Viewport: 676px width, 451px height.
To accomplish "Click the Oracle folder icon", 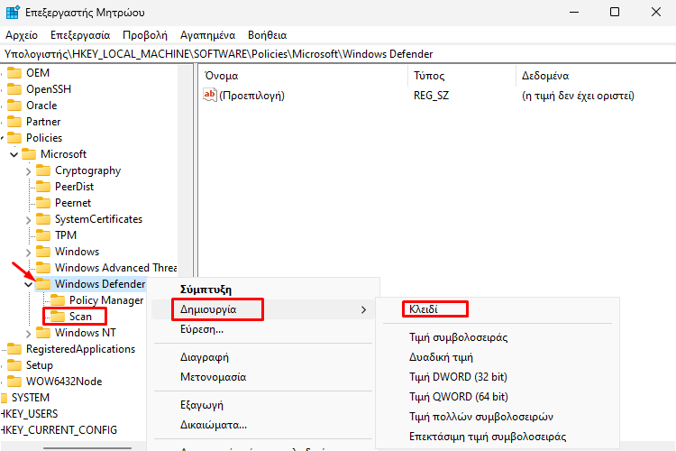I will point(14,106).
